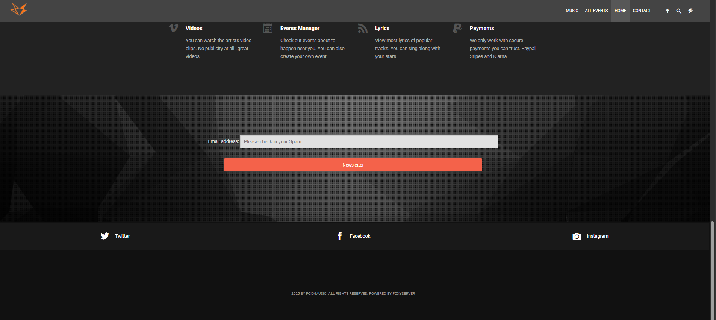Click the Twitter bird icon
Screen dimensions: 716x320
(x=105, y=236)
